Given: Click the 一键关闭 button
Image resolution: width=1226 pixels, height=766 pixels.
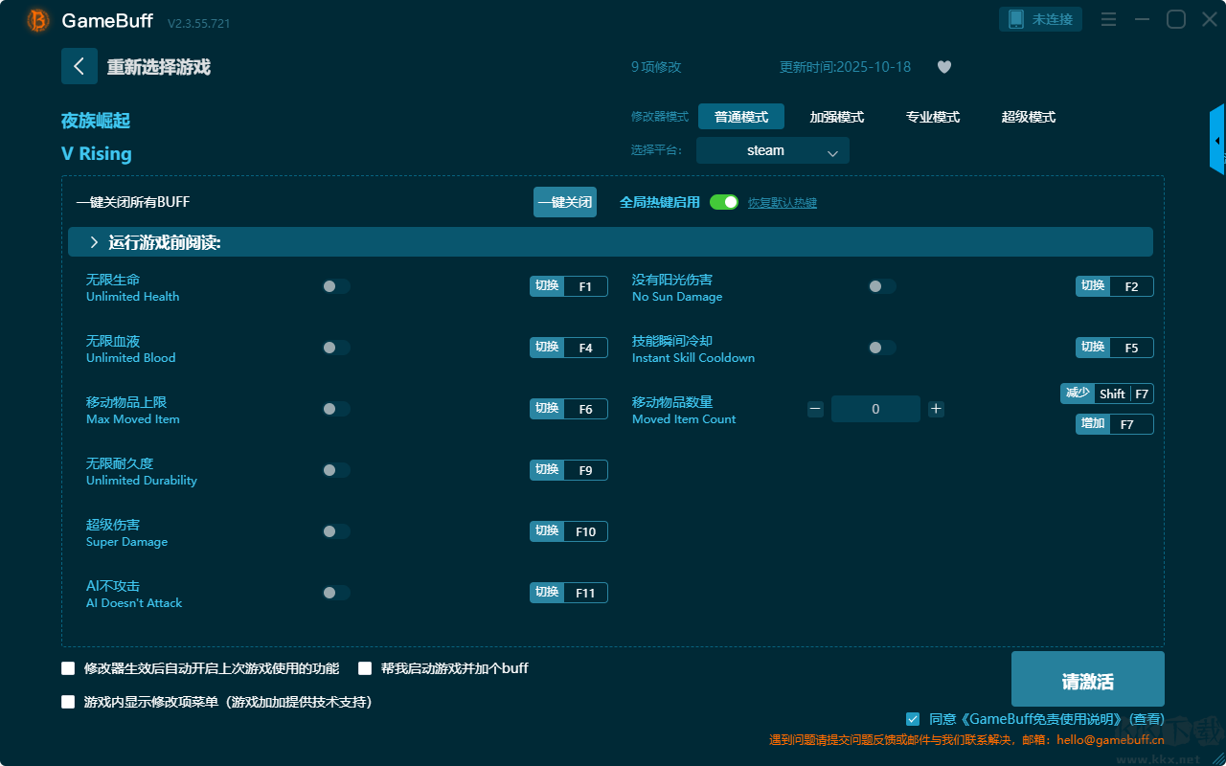Looking at the screenshot, I should click(x=565, y=202).
